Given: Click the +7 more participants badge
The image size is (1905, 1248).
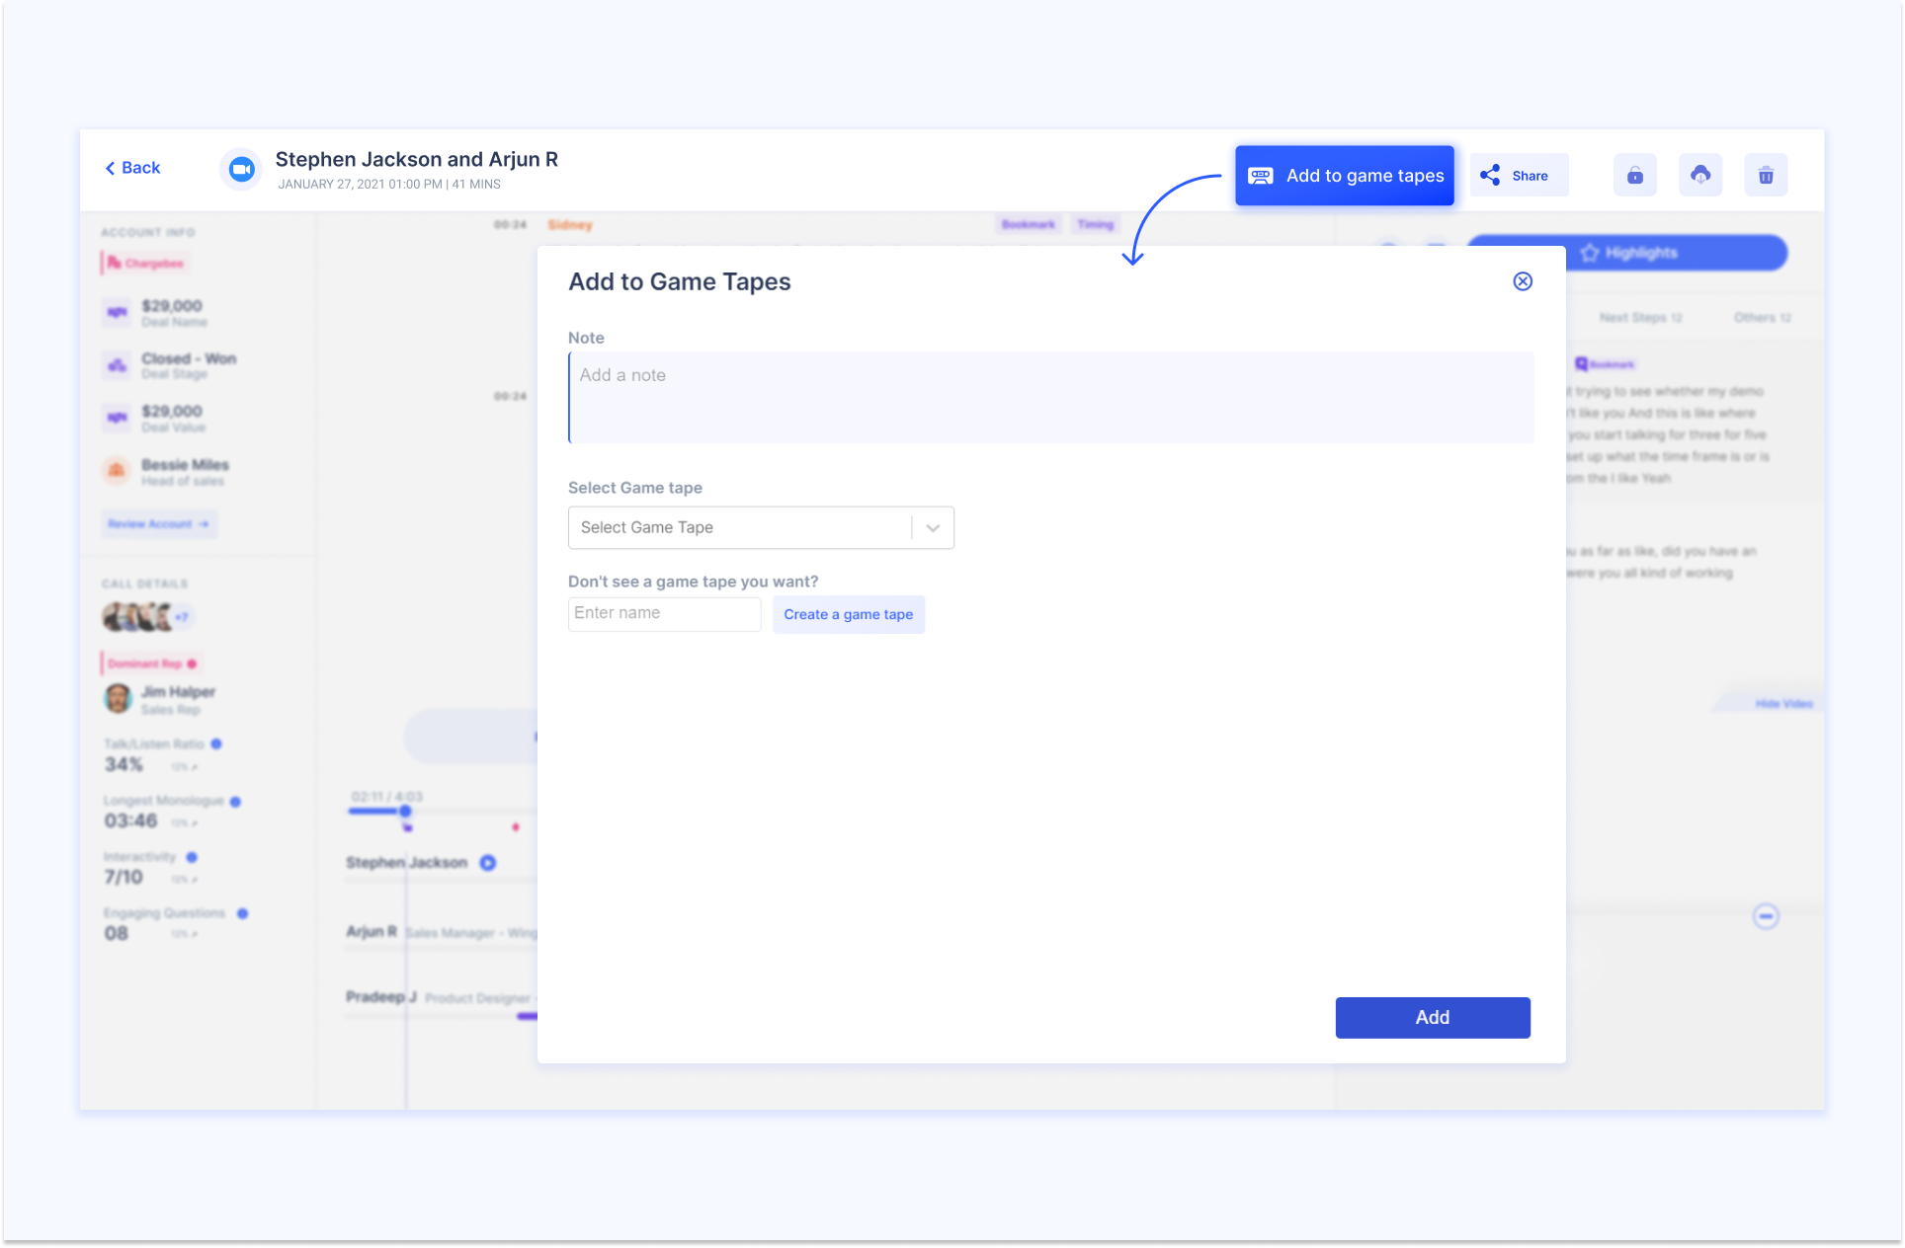Looking at the screenshot, I should tap(182, 618).
